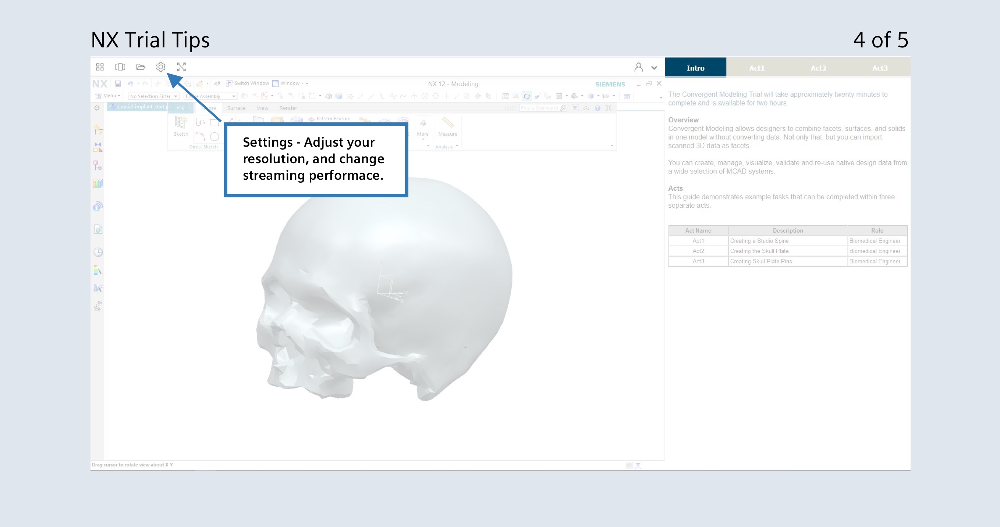Open the four-square apps grid icon

click(100, 67)
